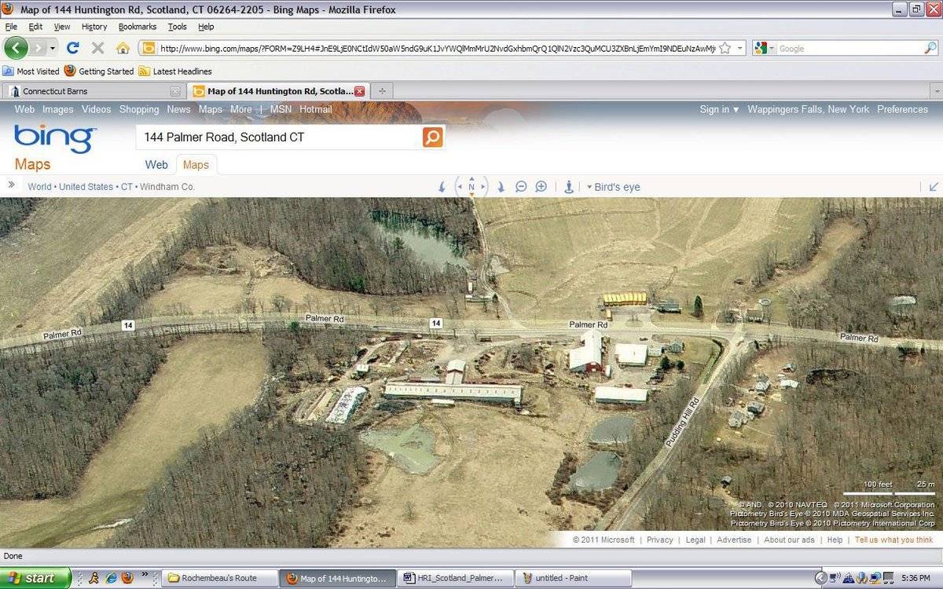943x589 pixels.
Task: Open Bing Preferences
Action: (901, 109)
